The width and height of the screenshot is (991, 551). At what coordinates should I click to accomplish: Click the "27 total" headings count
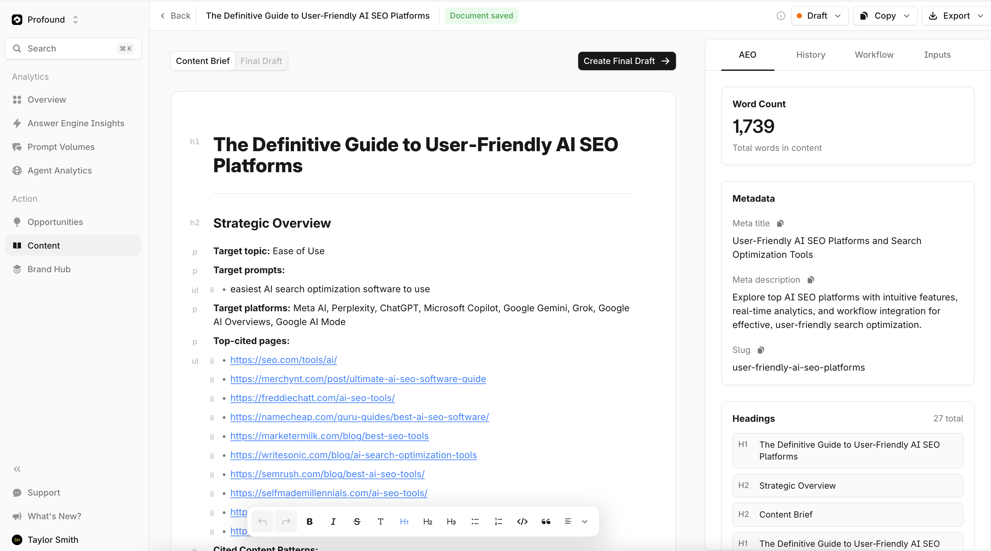[x=948, y=418]
